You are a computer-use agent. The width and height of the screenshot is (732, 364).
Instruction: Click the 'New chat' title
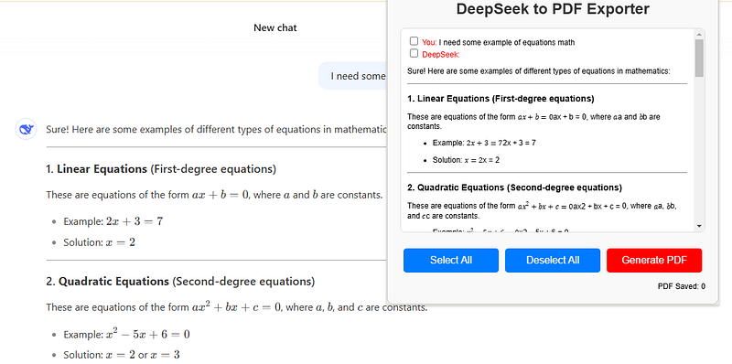(275, 27)
